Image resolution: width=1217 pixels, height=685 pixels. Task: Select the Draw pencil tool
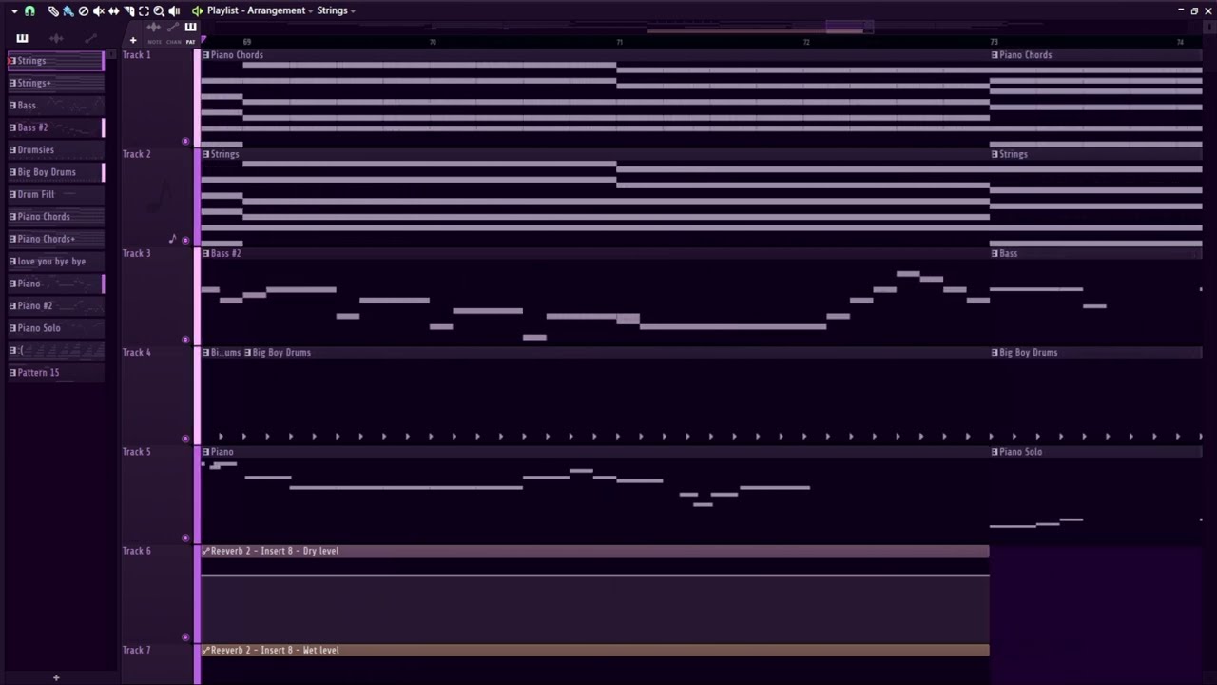[52, 10]
